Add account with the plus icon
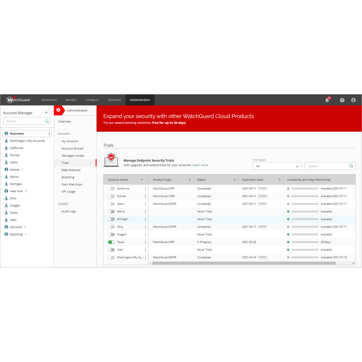Image resolution: width=362 pixels, height=362 pixels. (x=46, y=113)
